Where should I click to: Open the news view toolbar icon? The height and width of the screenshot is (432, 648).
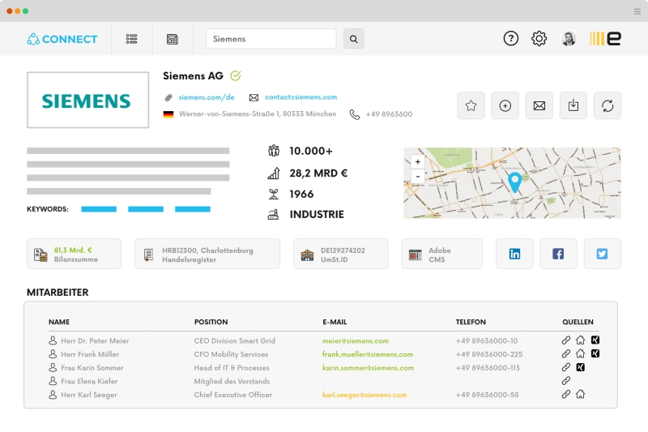172,39
